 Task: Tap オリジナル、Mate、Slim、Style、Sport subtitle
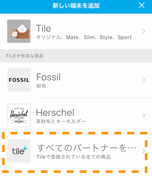click(x=84, y=37)
